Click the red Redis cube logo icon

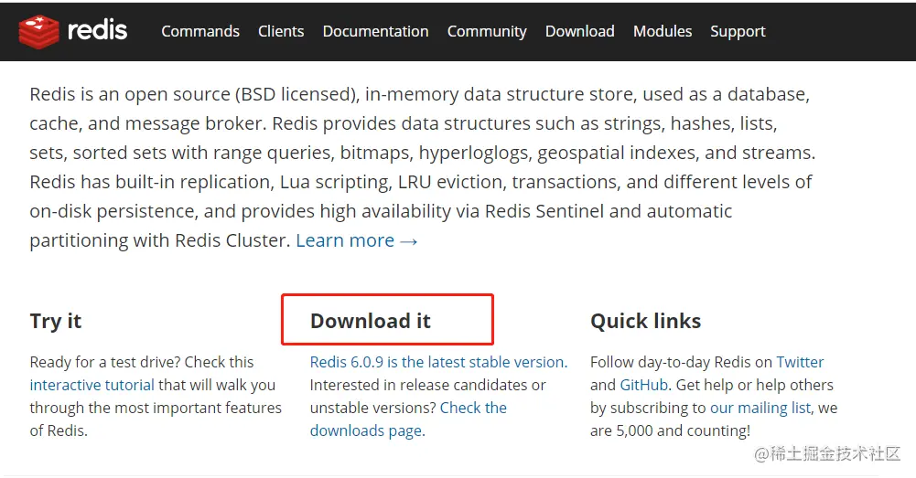point(38,31)
